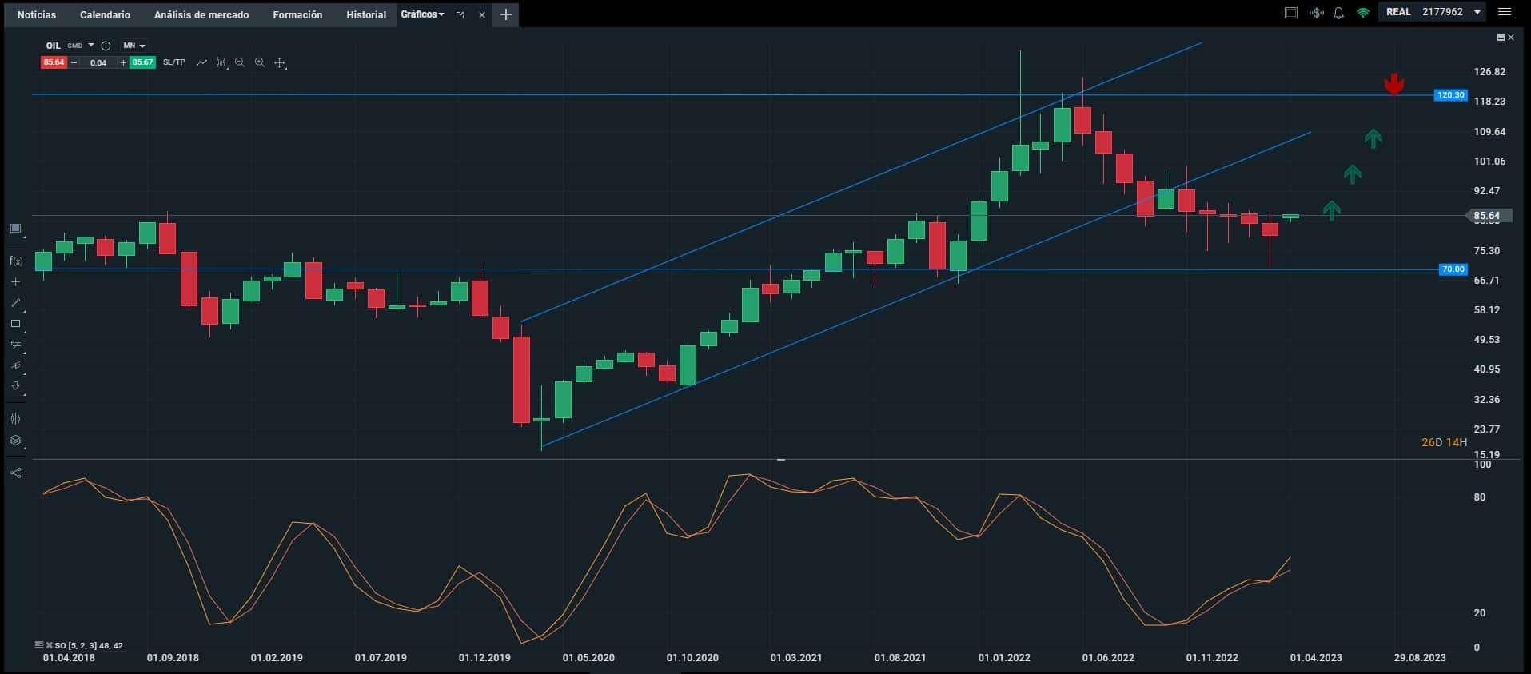This screenshot has height=674, width=1531.
Task: Switch to the Calendario tab
Action: (105, 14)
